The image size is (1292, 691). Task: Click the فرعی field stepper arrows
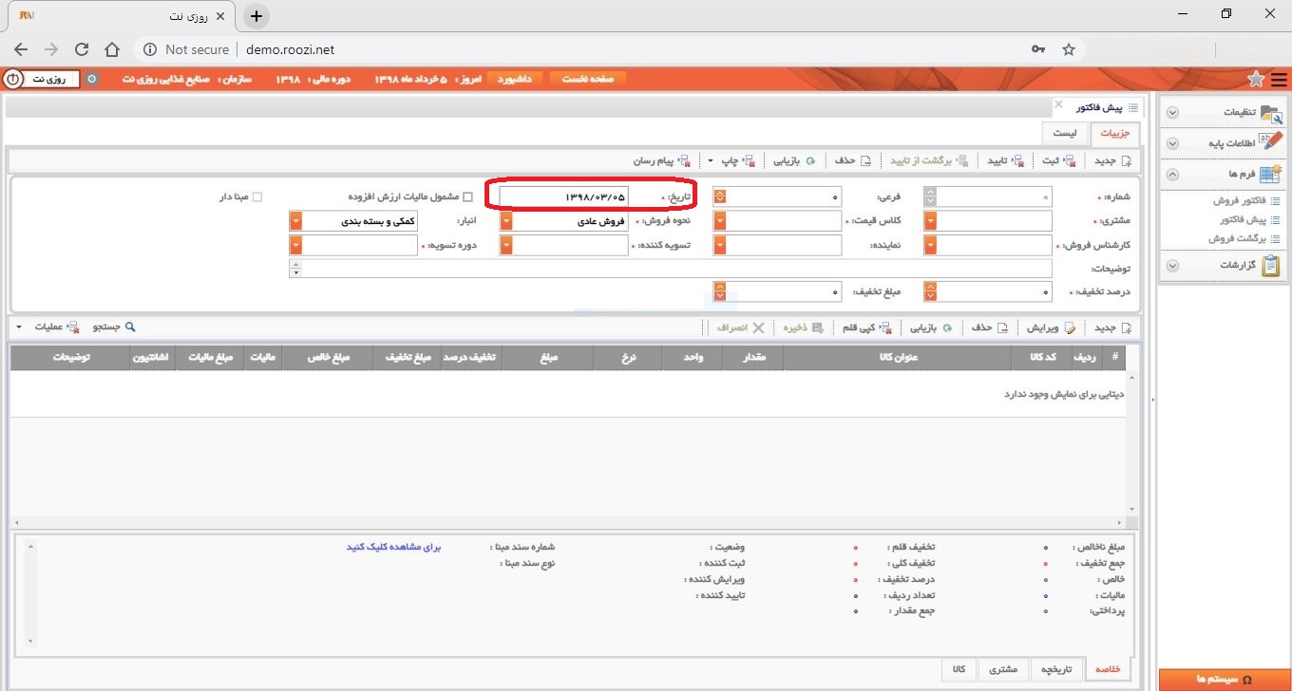pyautogui.click(x=720, y=196)
